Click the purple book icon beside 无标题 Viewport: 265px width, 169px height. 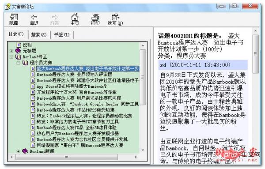point(18,51)
